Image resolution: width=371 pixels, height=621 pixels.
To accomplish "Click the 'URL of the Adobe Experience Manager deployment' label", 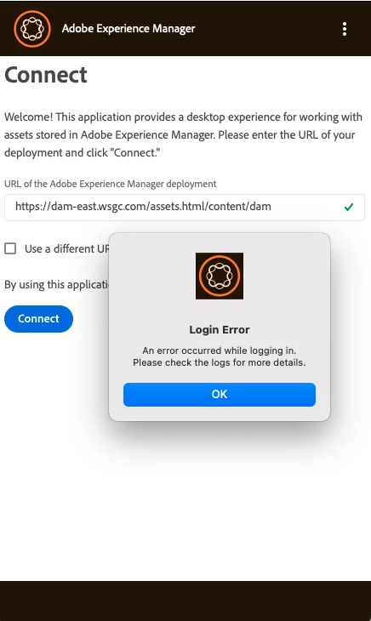I will point(110,184).
